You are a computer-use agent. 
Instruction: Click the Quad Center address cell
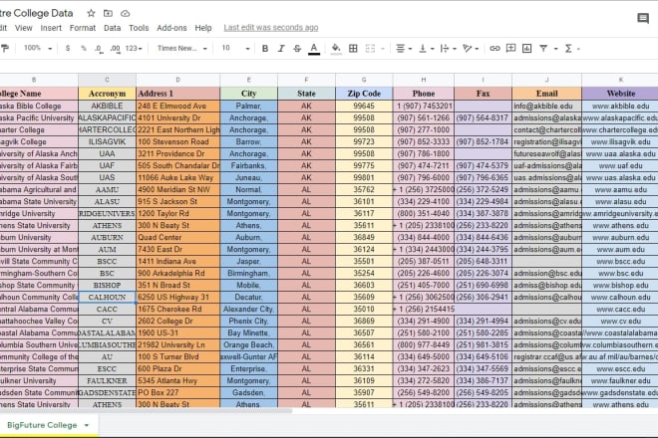click(177, 238)
